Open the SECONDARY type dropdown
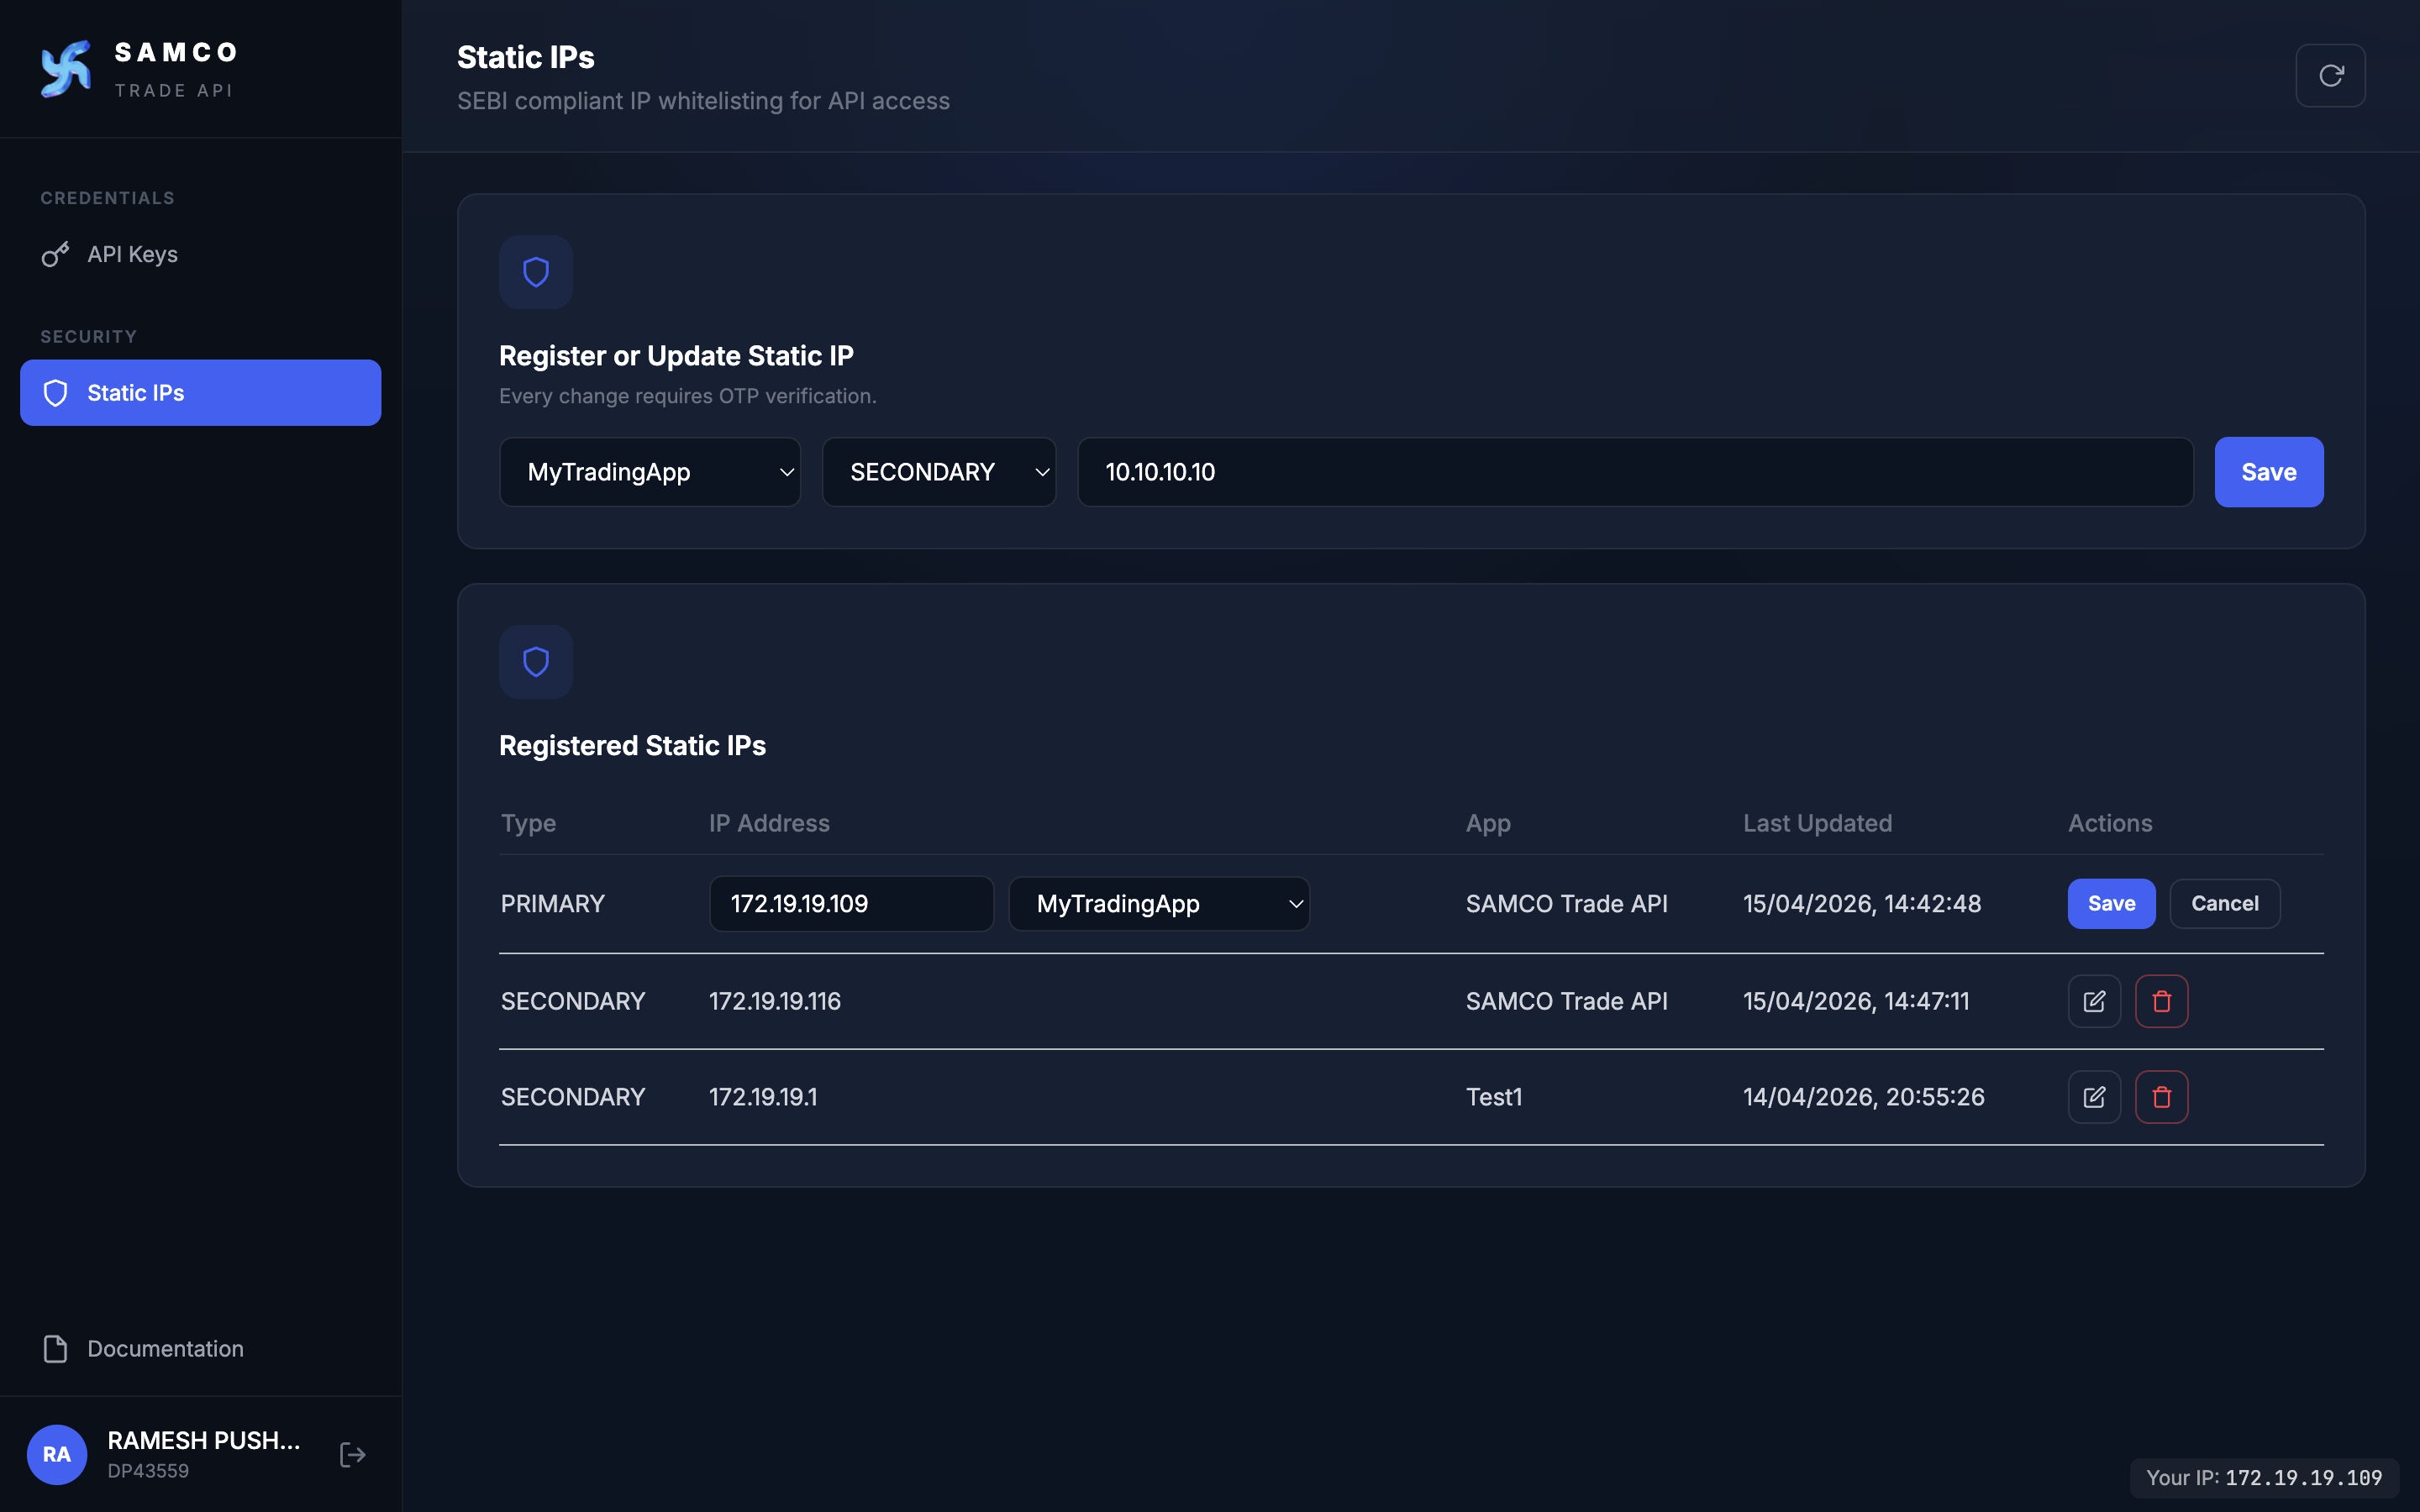 [939, 472]
